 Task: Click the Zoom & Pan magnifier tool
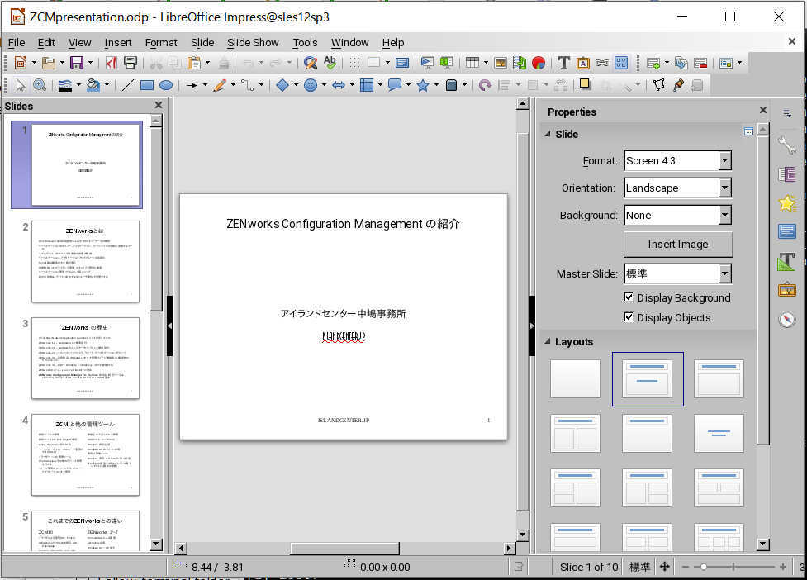click(x=40, y=85)
